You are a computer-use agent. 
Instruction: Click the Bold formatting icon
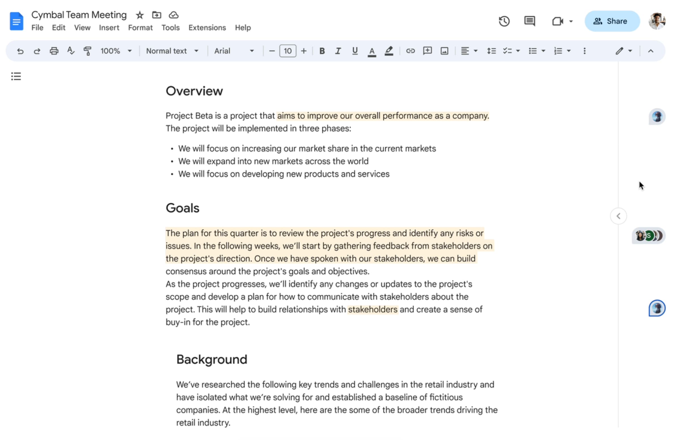click(x=321, y=51)
